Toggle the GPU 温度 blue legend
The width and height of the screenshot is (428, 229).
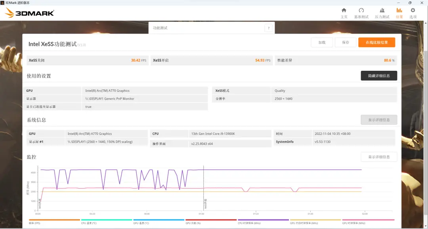[159, 220]
